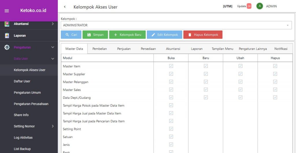Viewport: 296px width, 153px height.
Task: Switch to the Tampilan Menu tab
Action: click(223, 49)
